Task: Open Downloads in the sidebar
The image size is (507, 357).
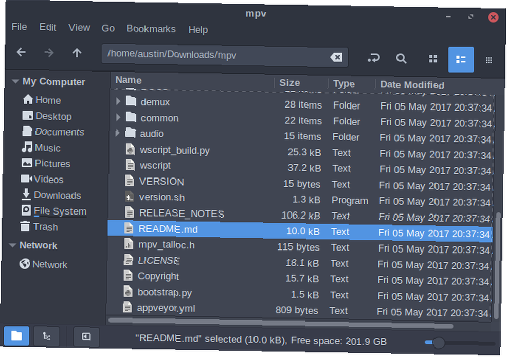Action: [51, 195]
